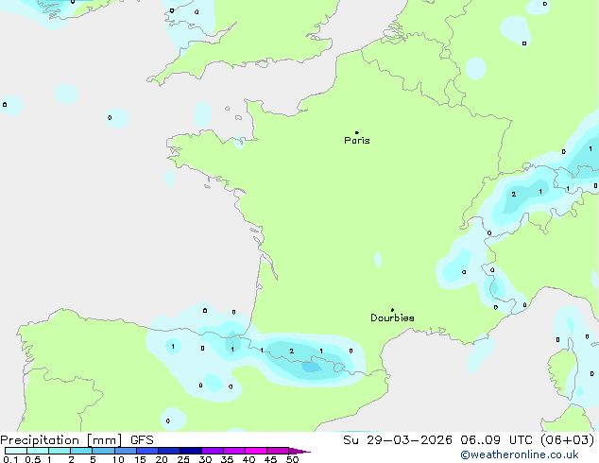Pick the 15–20 mm legend swatch
This screenshot has width=599, height=463.
(x=146, y=451)
